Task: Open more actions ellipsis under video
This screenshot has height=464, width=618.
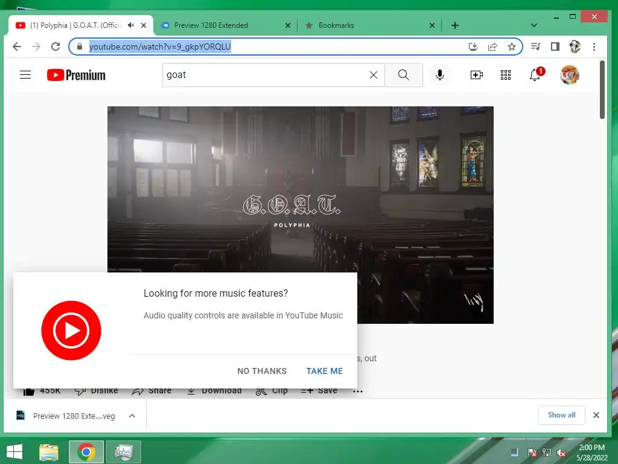Action: click(358, 391)
